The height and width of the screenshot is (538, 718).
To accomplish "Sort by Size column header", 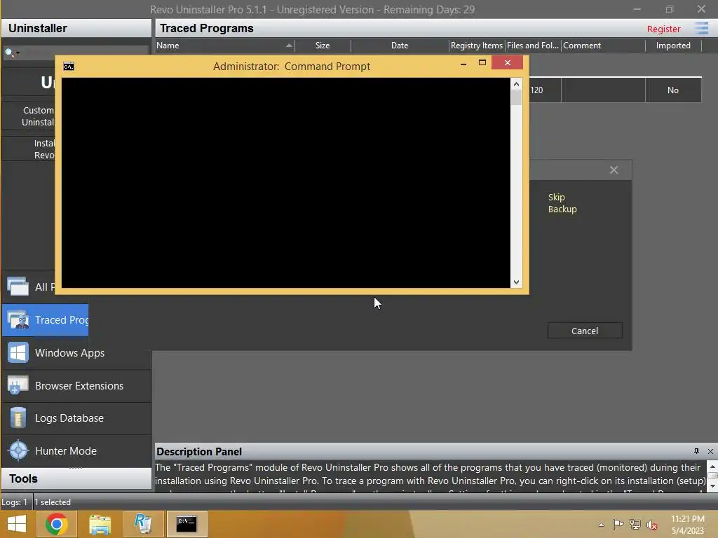I will [323, 46].
